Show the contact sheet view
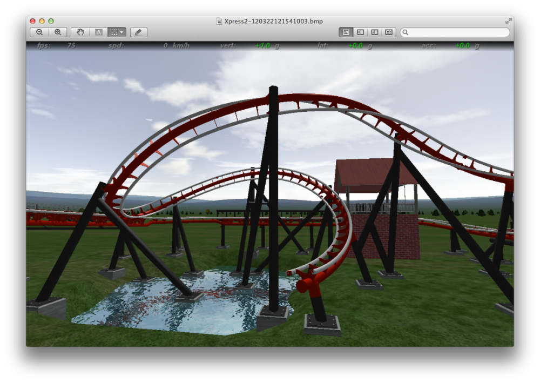The width and height of the screenshot is (540, 383). click(389, 32)
